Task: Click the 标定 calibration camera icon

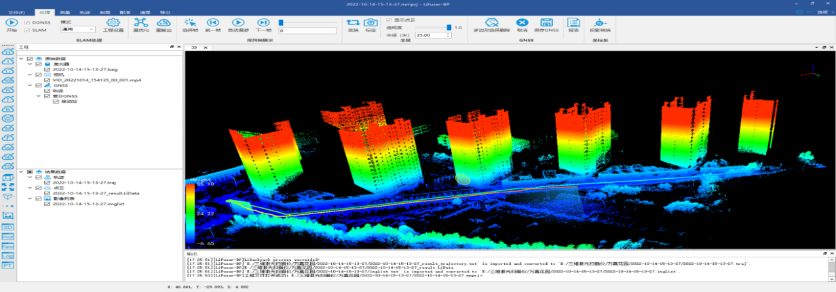Action: click(x=370, y=24)
